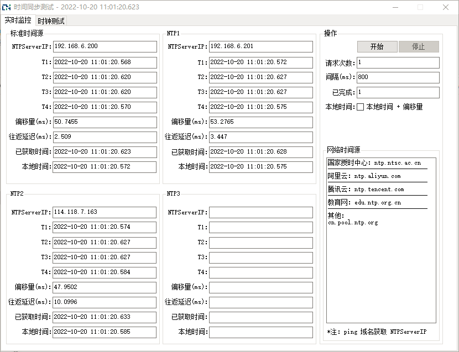The width and height of the screenshot is (459, 352).
Task: Click the NTP1 NTPServerIP field showing 192.168.6.201
Action: (262, 47)
